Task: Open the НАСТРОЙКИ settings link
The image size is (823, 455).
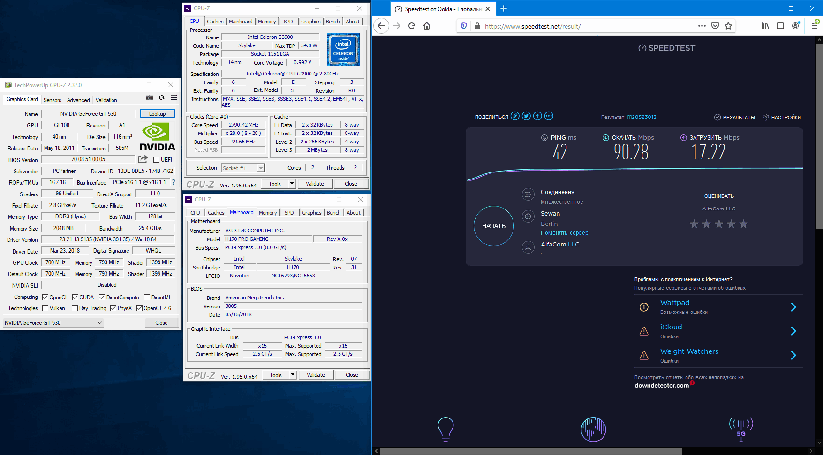Action: (x=782, y=117)
